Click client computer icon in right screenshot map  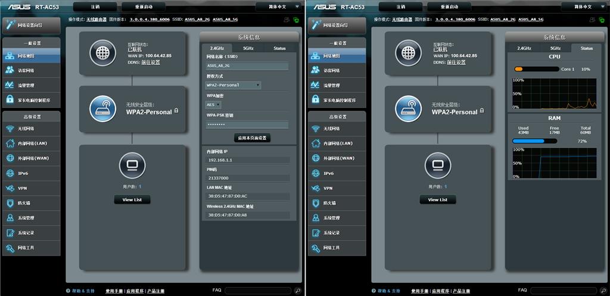point(438,166)
